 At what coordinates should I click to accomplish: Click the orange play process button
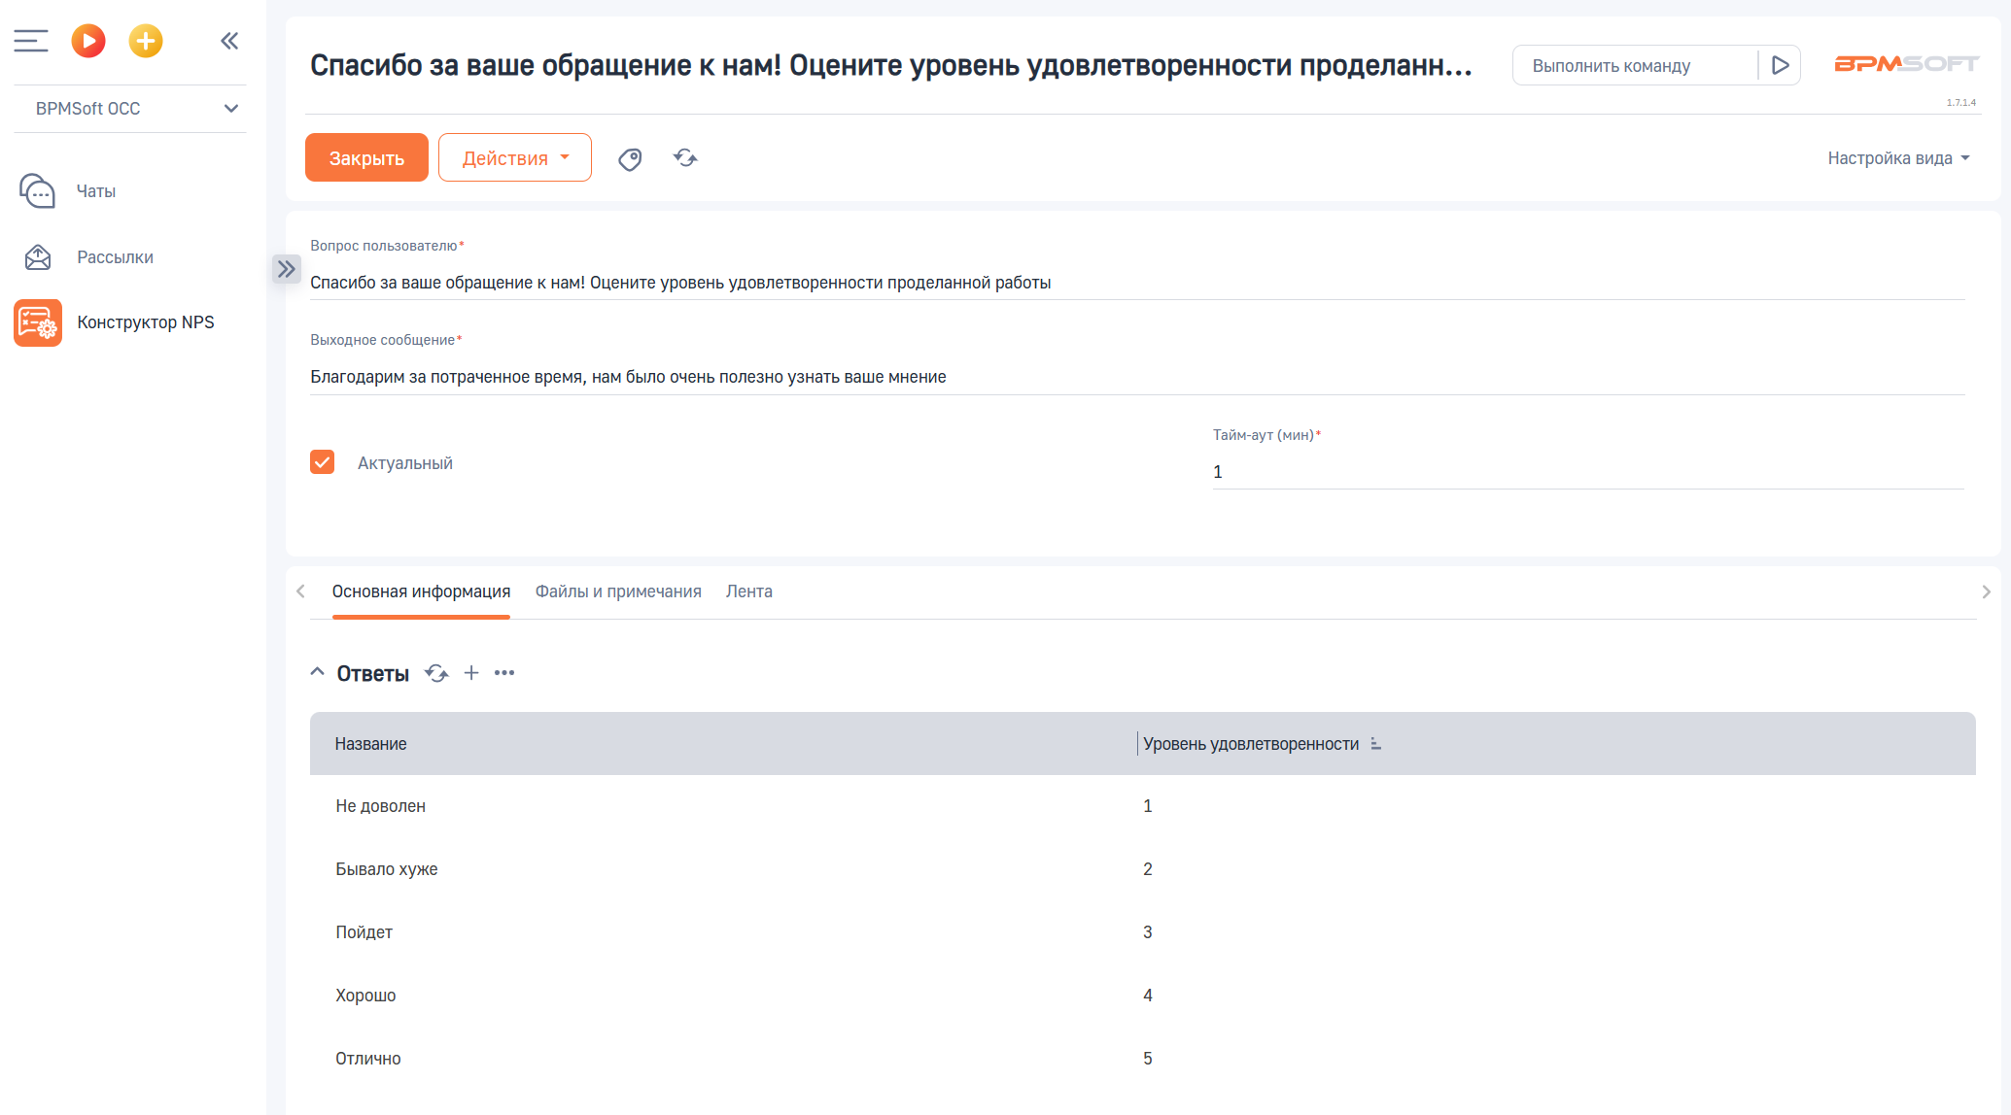coord(88,41)
